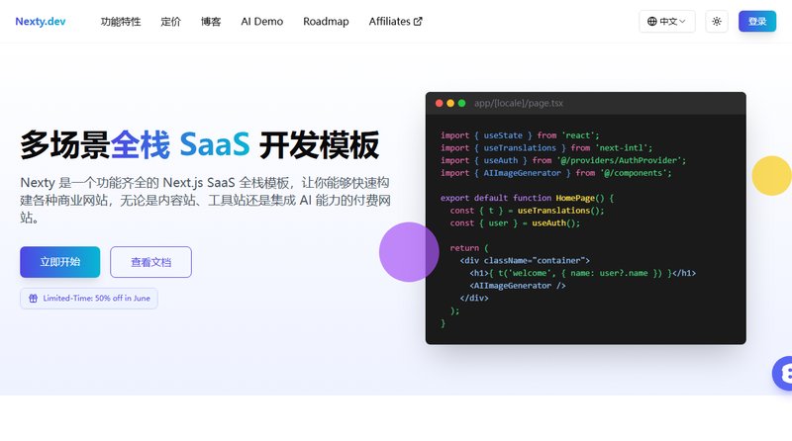The image size is (792, 441).
Task: Click the h1 welcome translation code line
Action: tap(582, 273)
